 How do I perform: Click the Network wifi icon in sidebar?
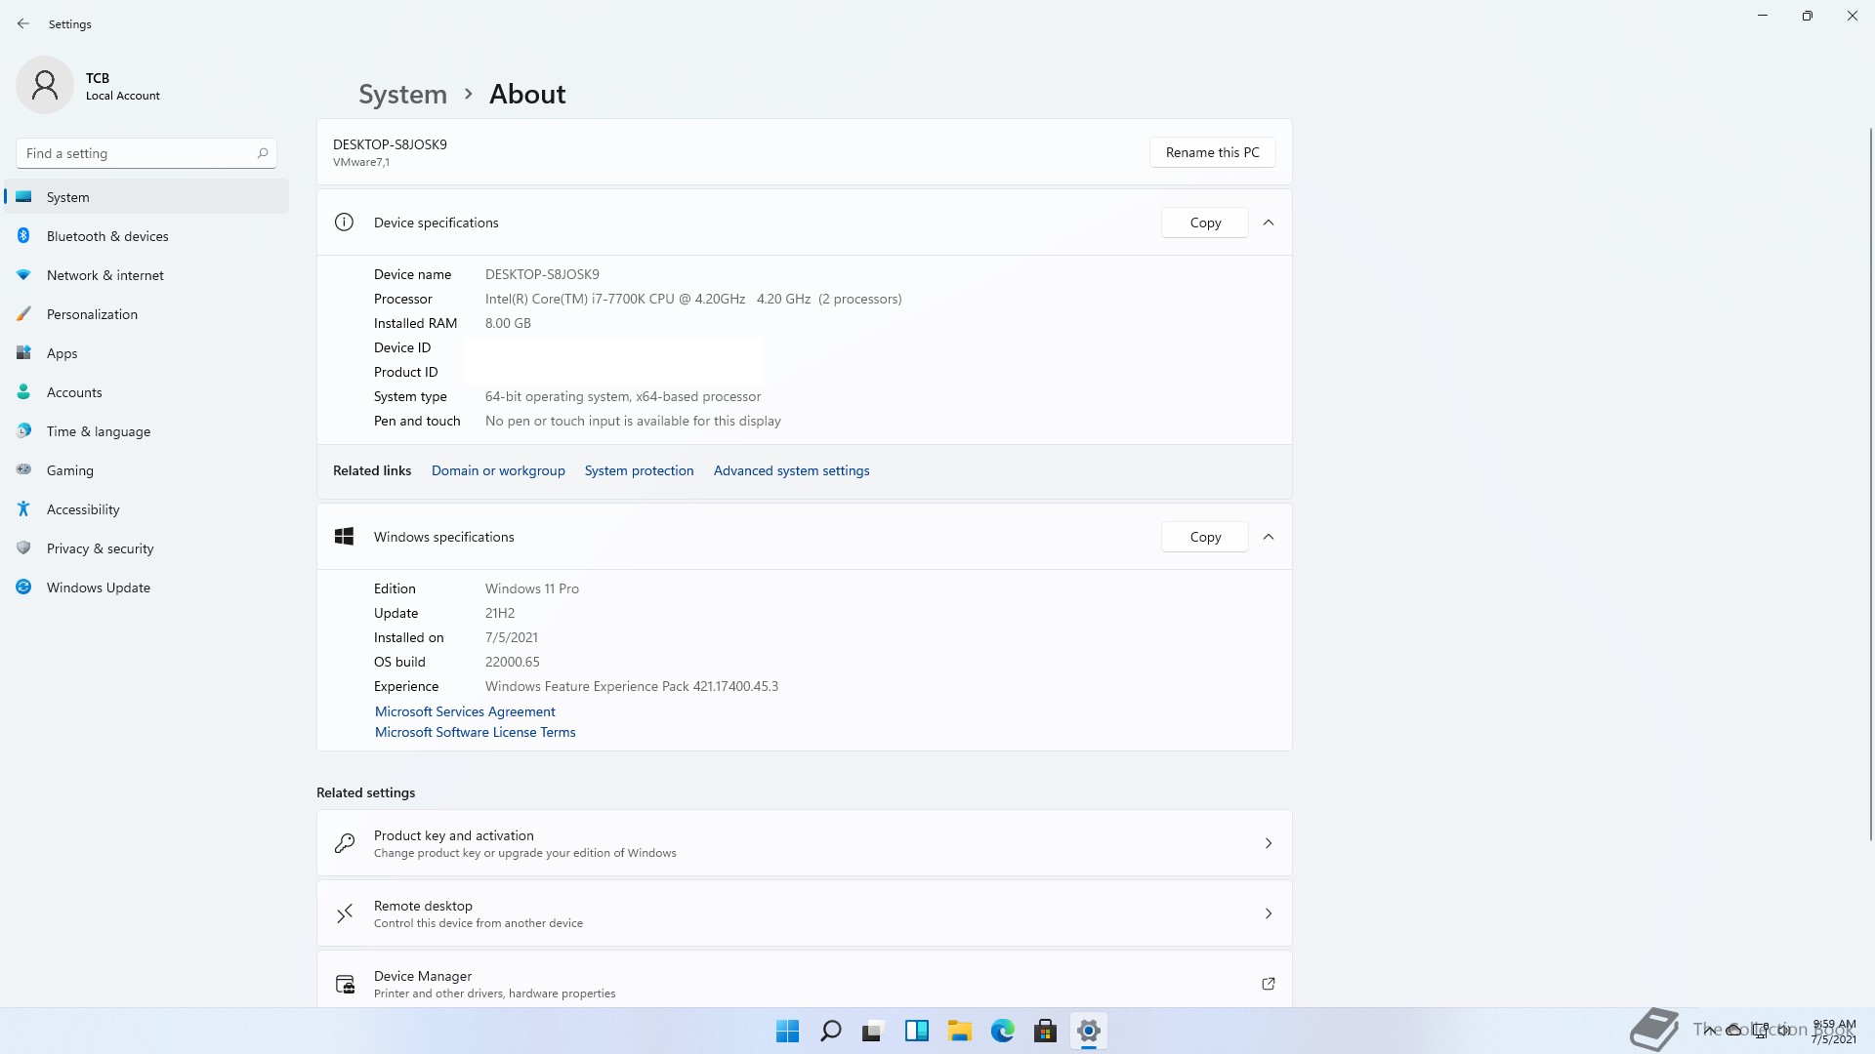24,275
